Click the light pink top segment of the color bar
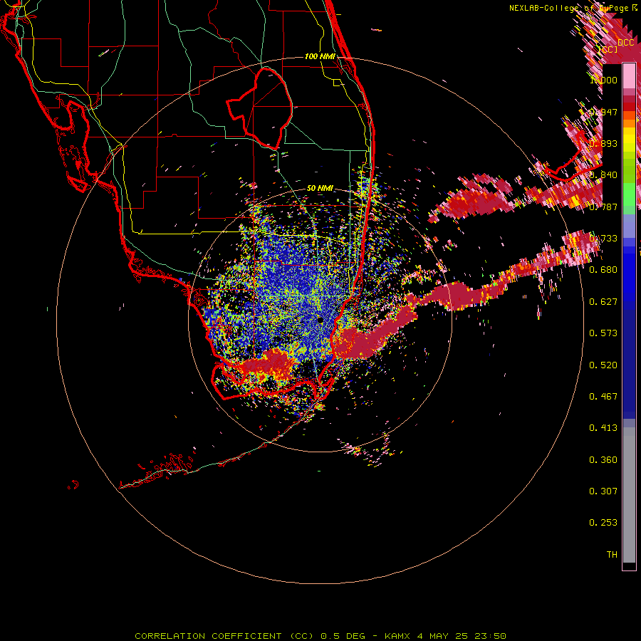The width and height of the screenshot is (641, 641). click(x=629, y=76)
